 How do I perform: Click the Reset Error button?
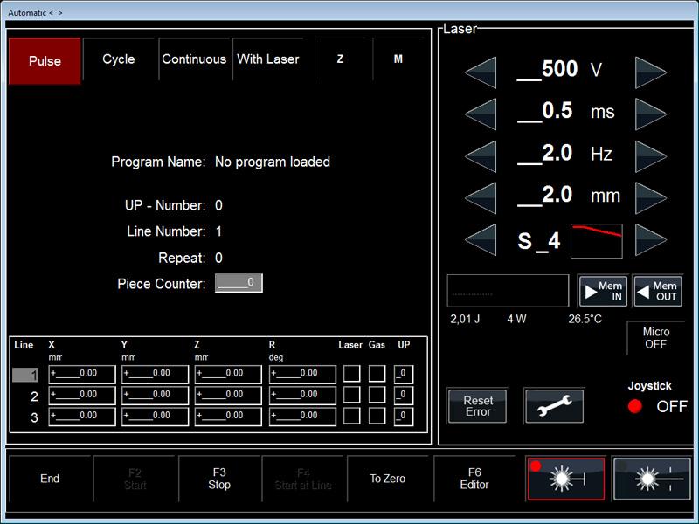(x=478, y=406)
